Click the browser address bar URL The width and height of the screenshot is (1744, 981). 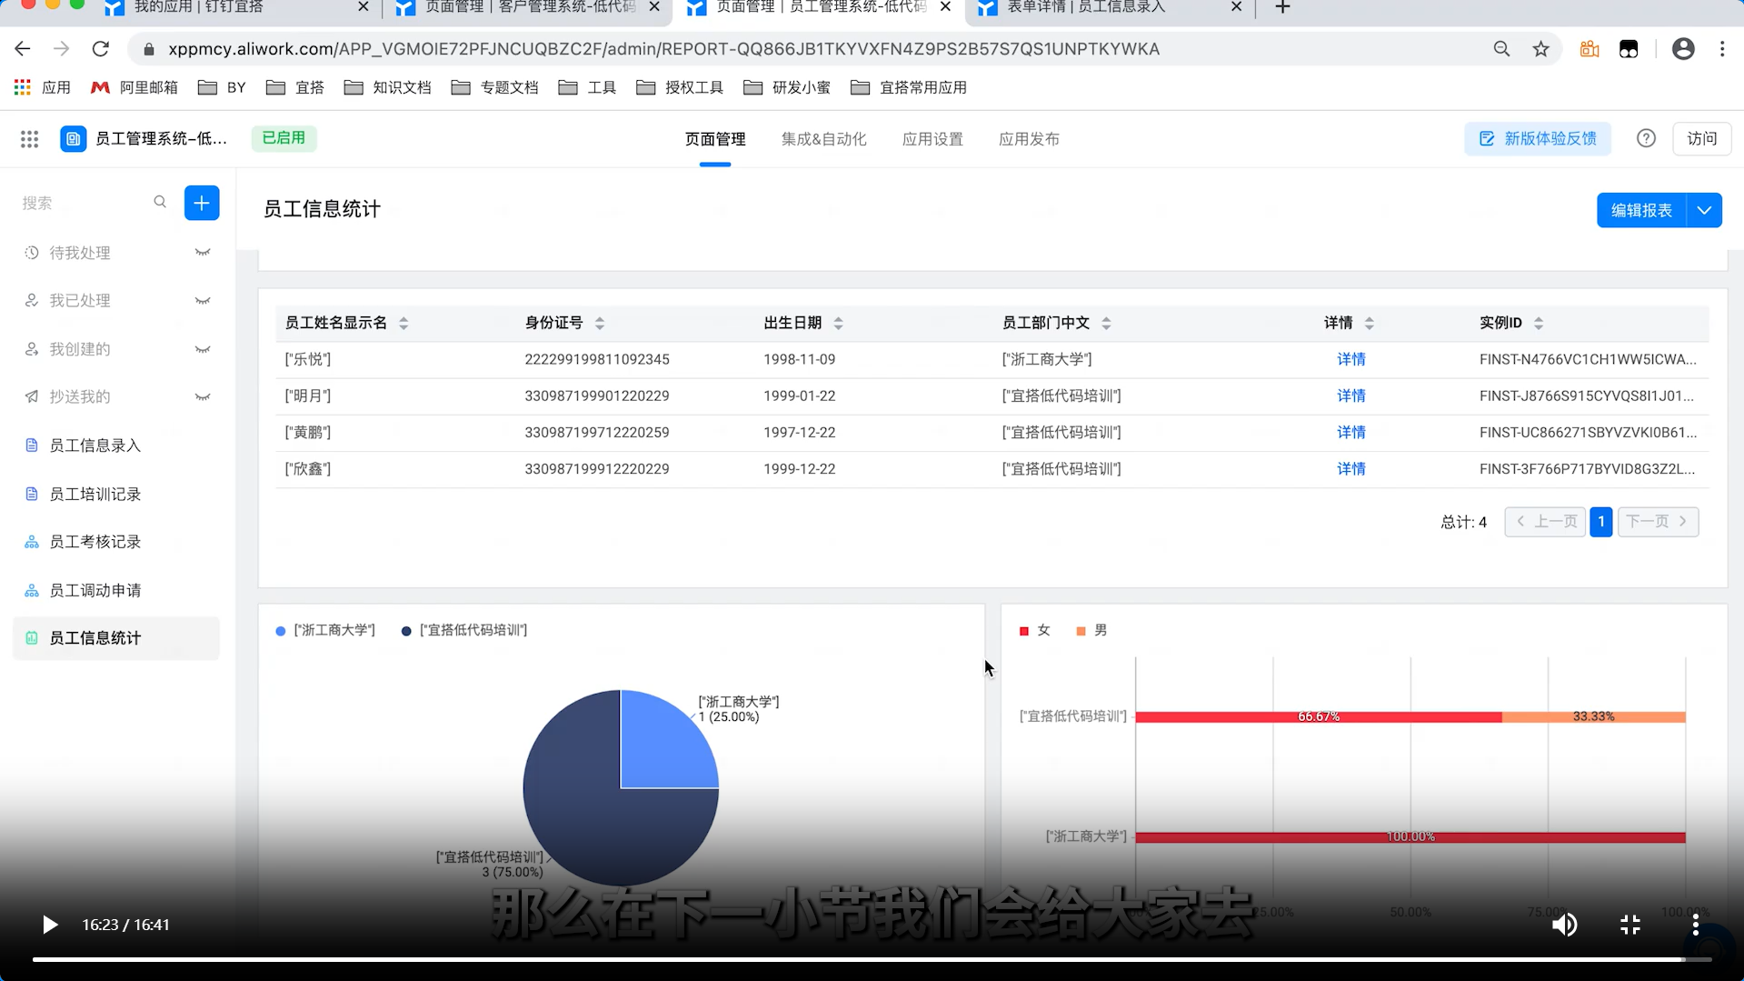click(x=663, y=49)
